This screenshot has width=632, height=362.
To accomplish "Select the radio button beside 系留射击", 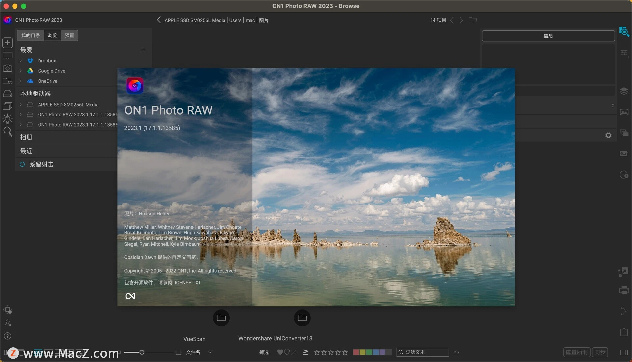I will tap(22, 164).
